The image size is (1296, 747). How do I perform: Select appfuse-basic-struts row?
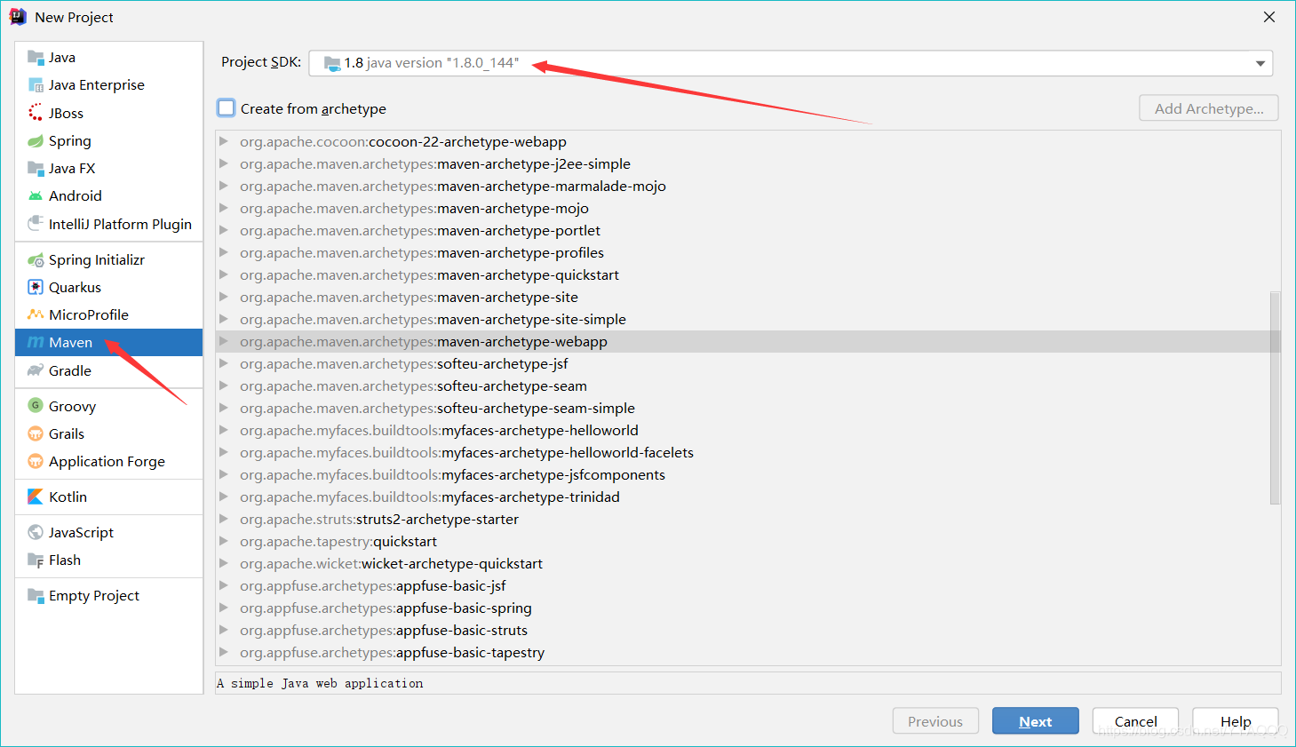(748, 630)
